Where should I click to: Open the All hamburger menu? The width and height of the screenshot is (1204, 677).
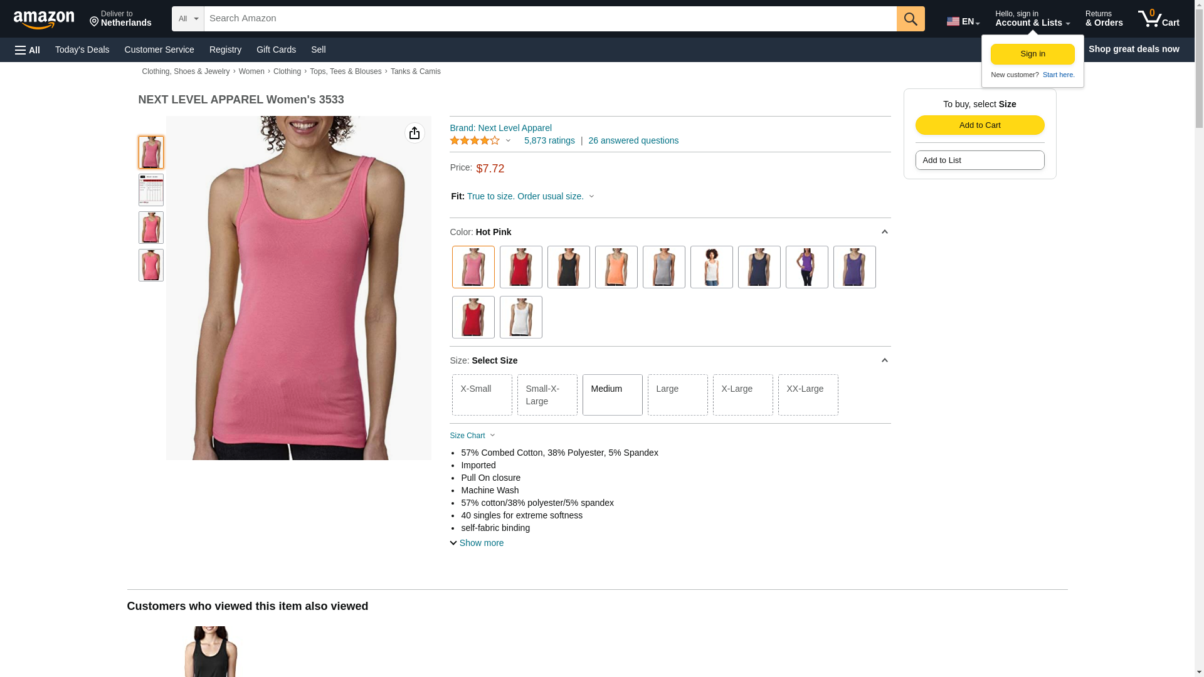coord(28,50)
